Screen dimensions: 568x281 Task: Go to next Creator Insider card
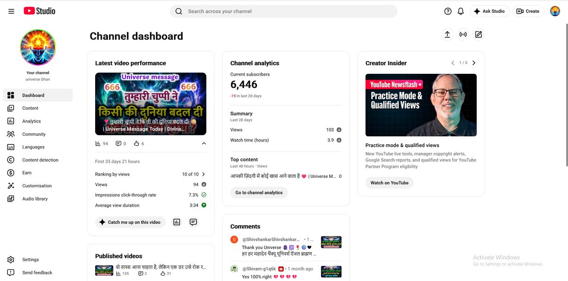click(474, 63)
